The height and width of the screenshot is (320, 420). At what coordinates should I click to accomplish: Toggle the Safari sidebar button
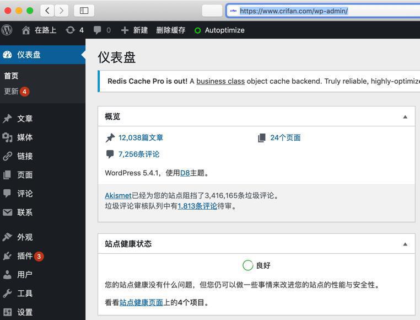[x=84, y=10]
